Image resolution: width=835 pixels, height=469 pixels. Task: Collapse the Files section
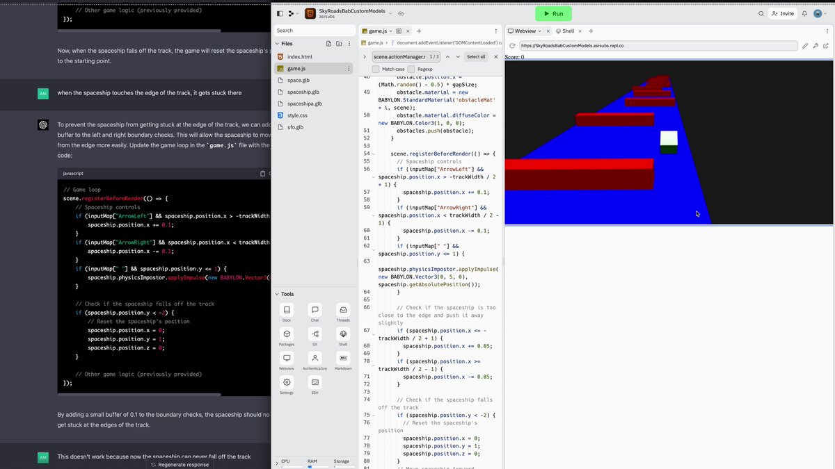pyautogui.click(x=277, y=44)
